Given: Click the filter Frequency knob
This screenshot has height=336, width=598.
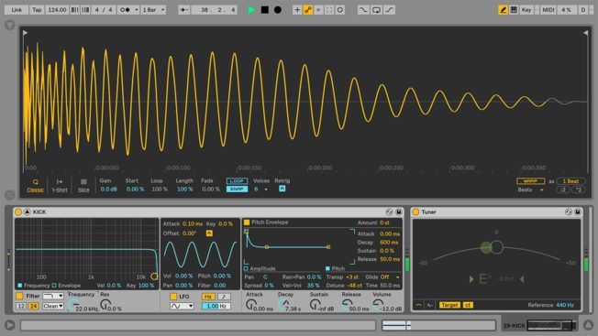Looking at the screenshot, I should (73, 304).
